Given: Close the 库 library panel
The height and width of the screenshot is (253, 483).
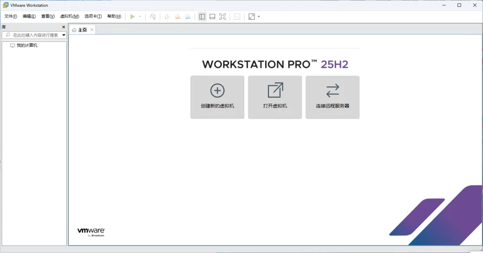Looking at the screenshot, I should (64, 27).
